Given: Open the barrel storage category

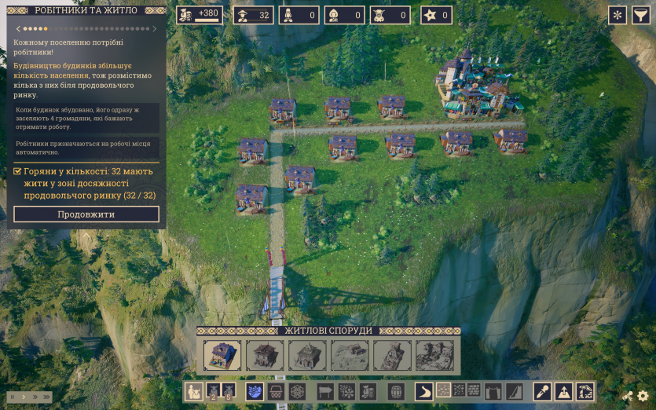Looking at the screenshot, I should point(397,391).
